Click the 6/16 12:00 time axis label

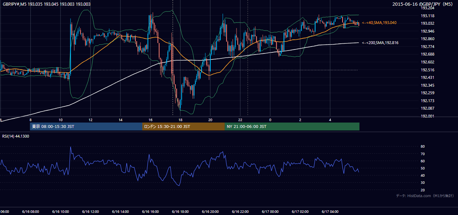point(90,211)
